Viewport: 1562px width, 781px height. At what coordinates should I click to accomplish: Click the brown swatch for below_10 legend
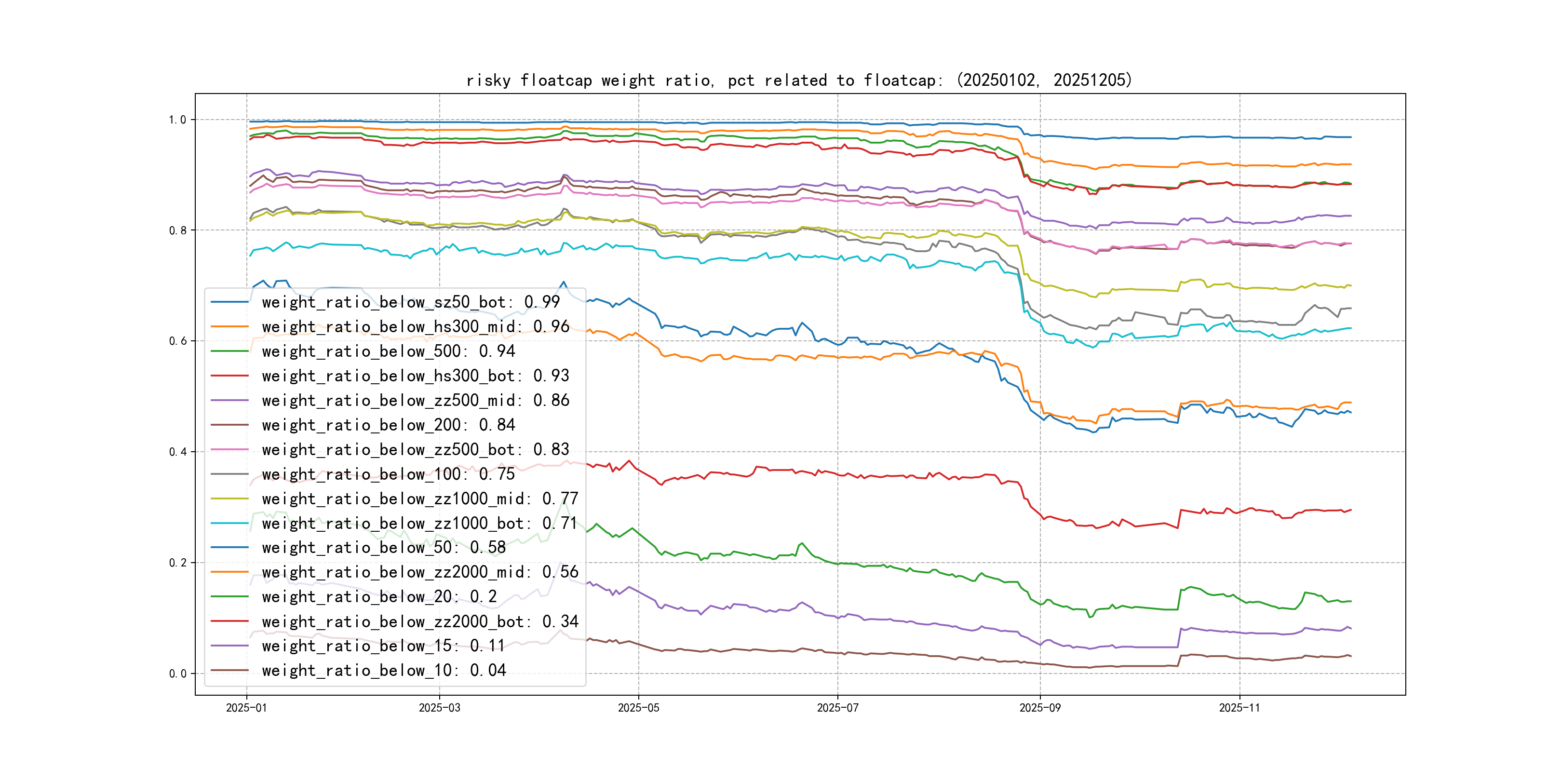229,671
